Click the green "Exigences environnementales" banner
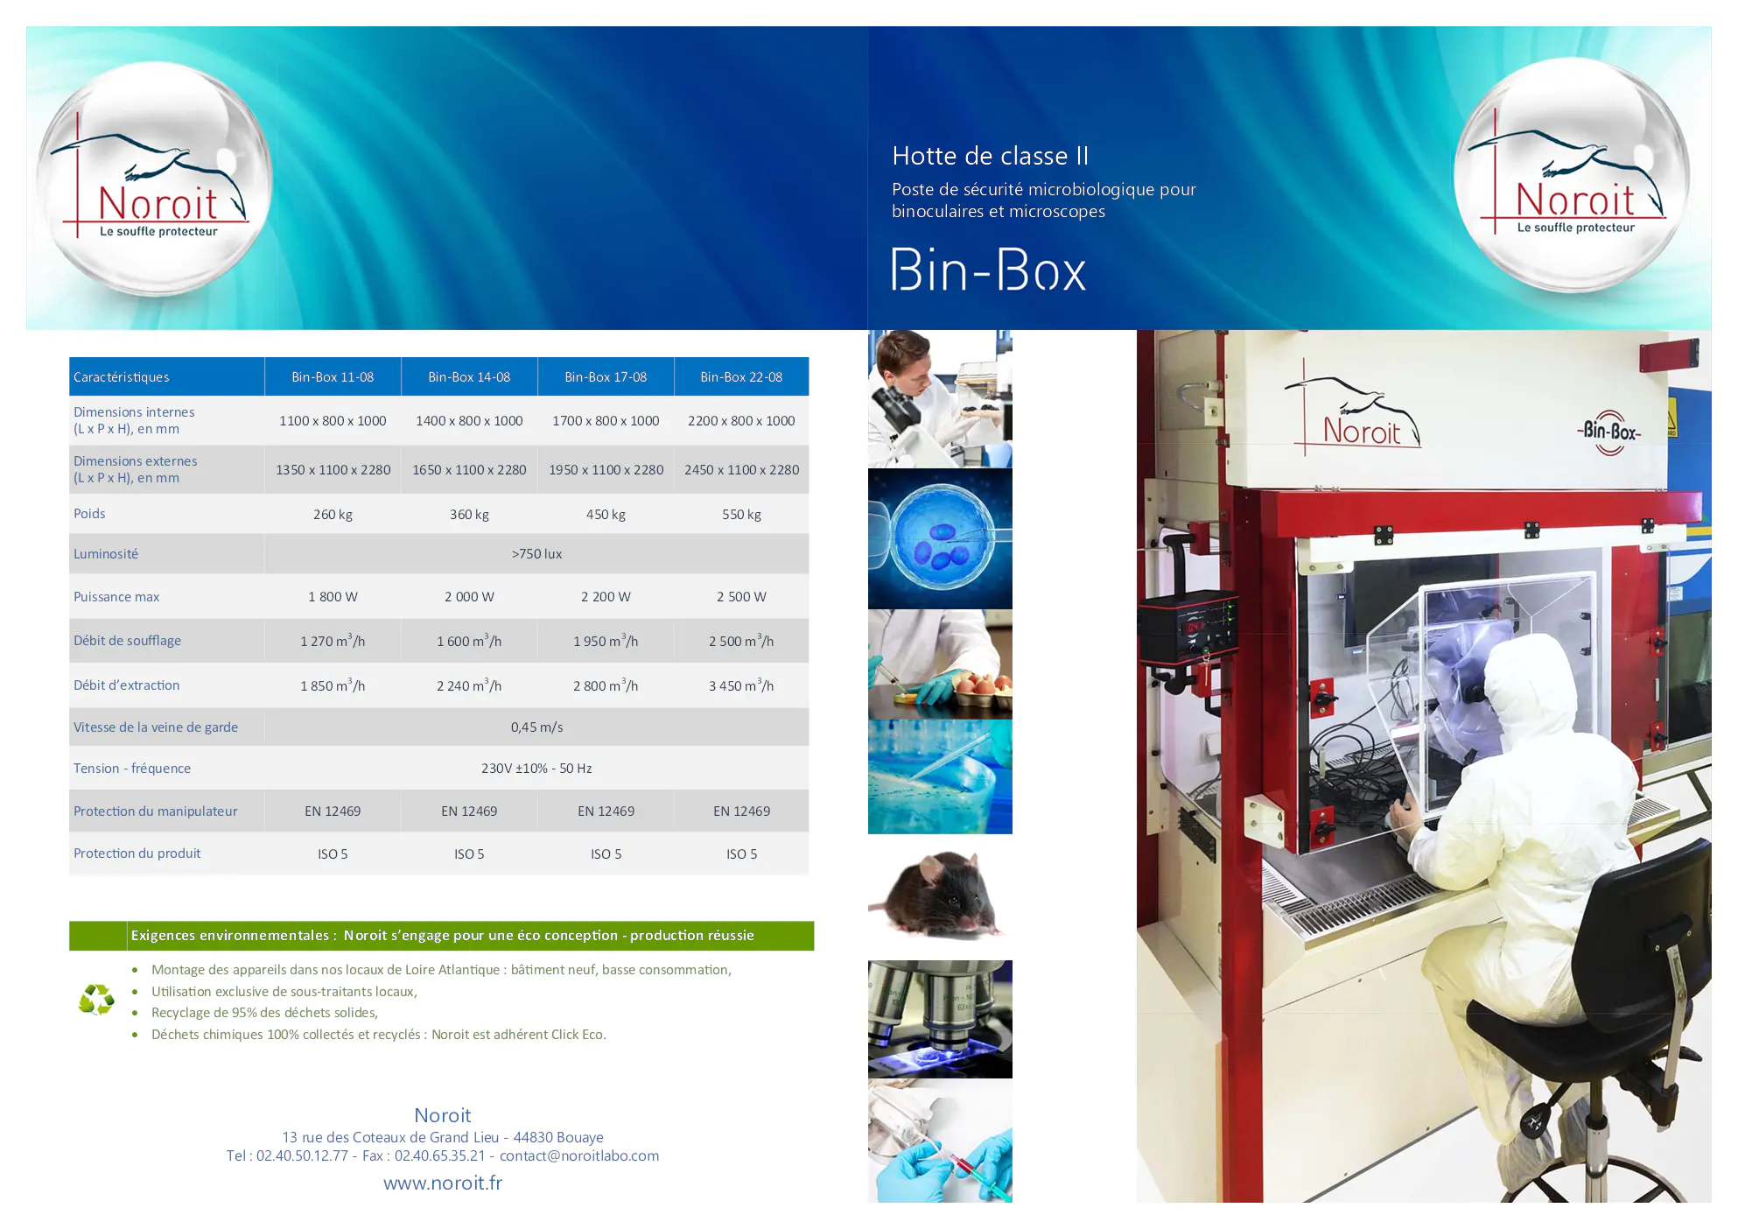This screenshot has width=1738, height=1229. [441, 936]
